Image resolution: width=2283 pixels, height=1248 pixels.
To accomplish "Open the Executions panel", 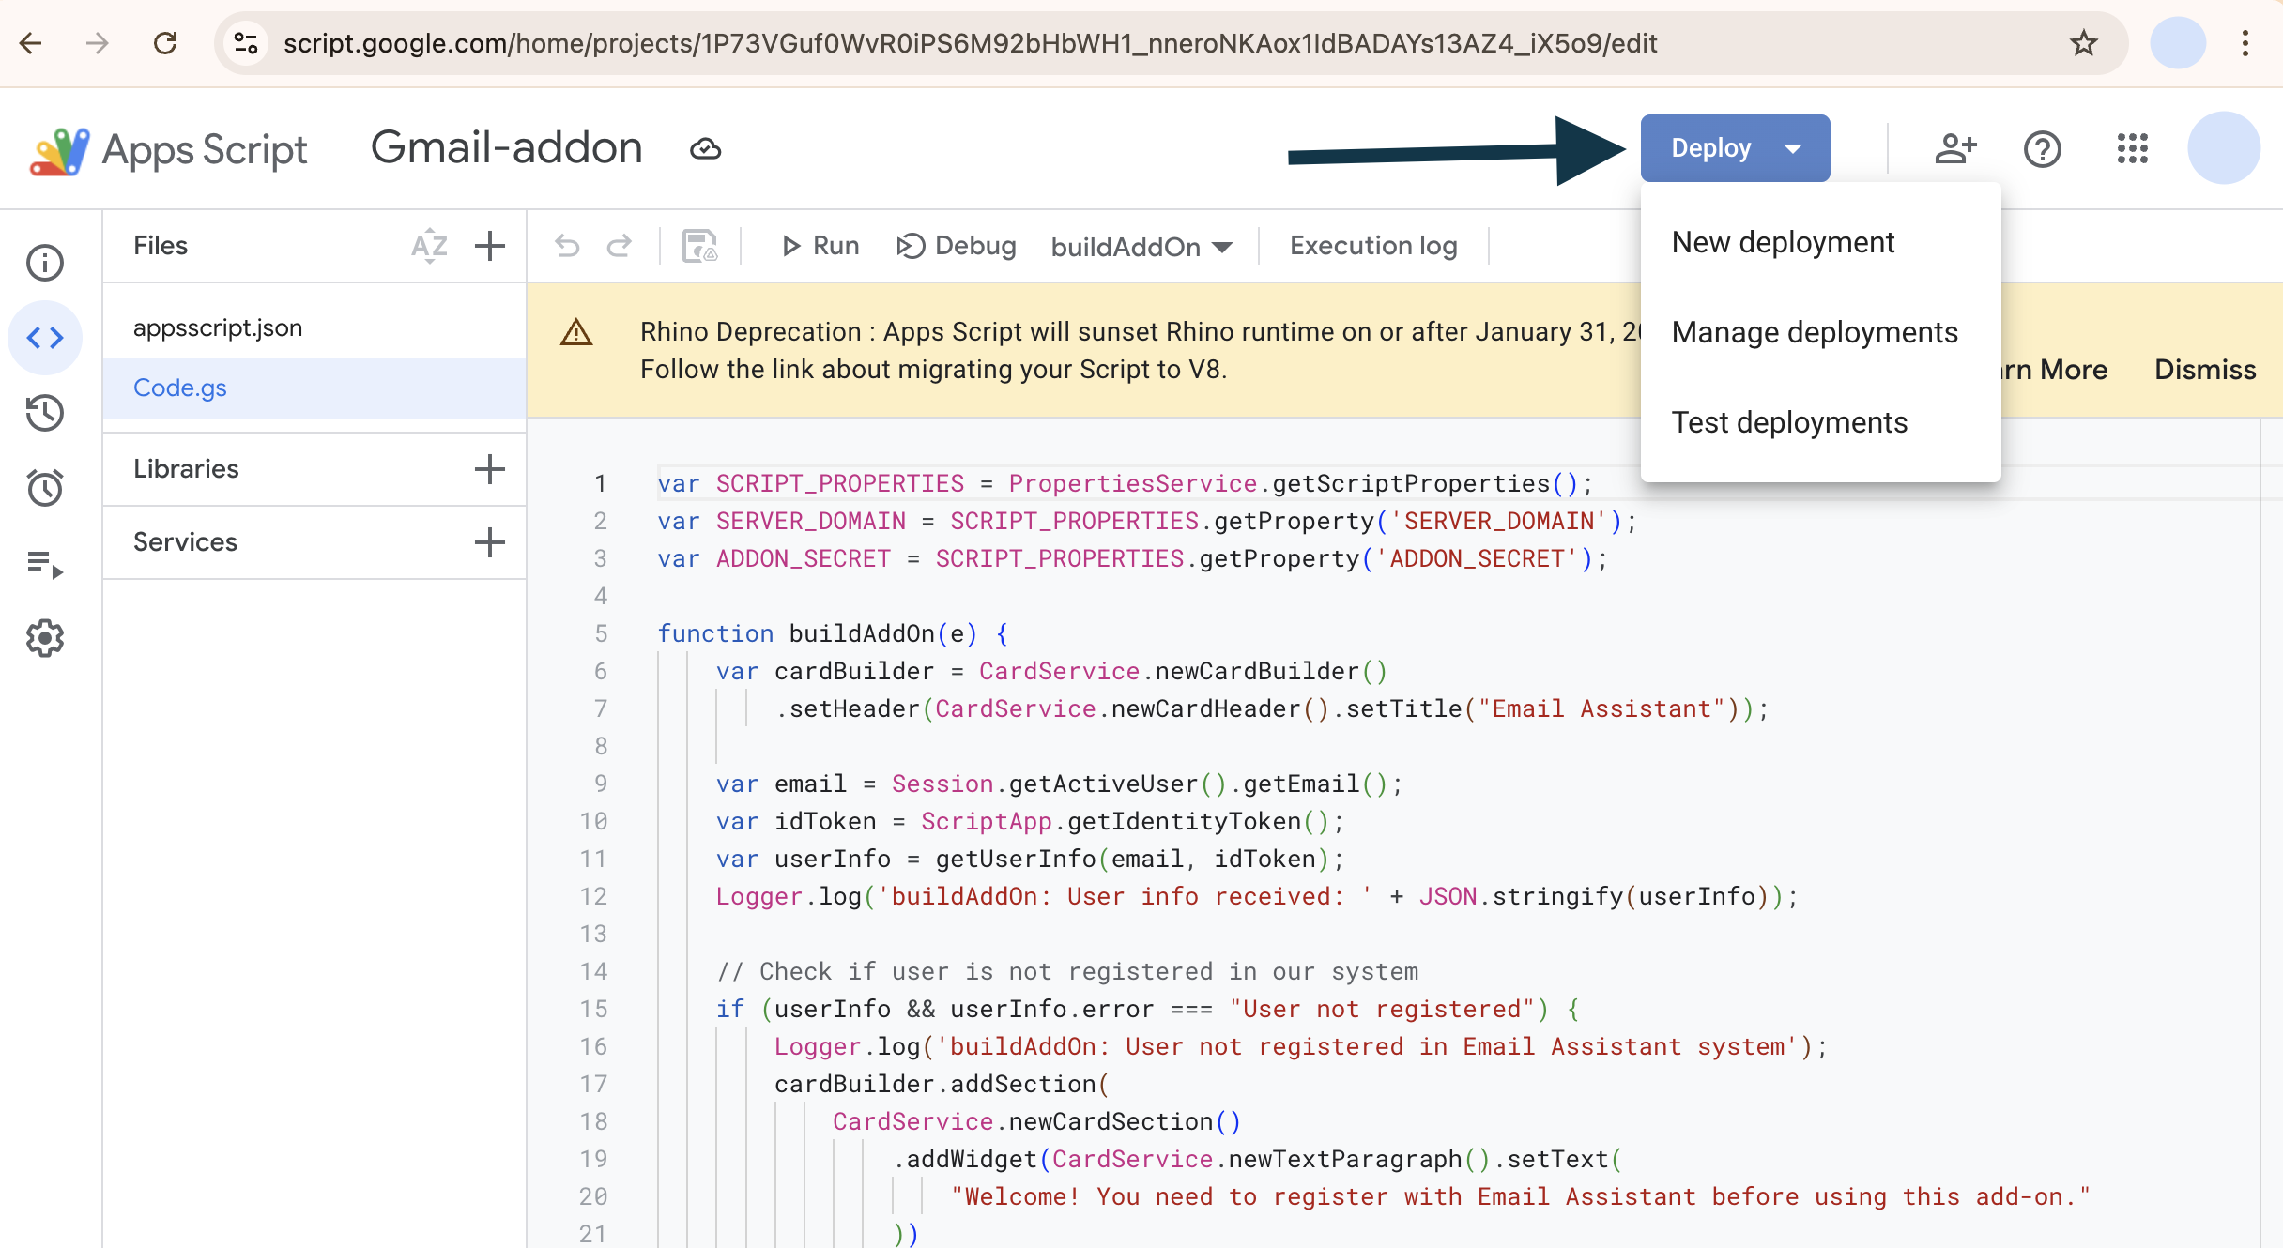I will [x=44, y=563].
